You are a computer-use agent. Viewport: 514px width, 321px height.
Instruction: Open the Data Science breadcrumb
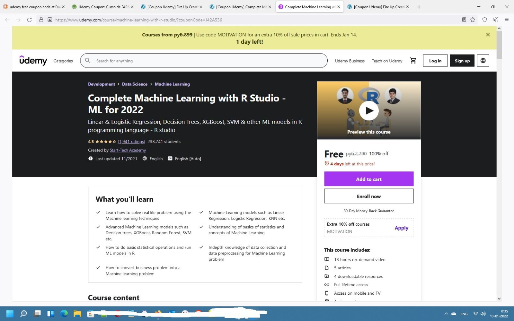click(135, 84)
